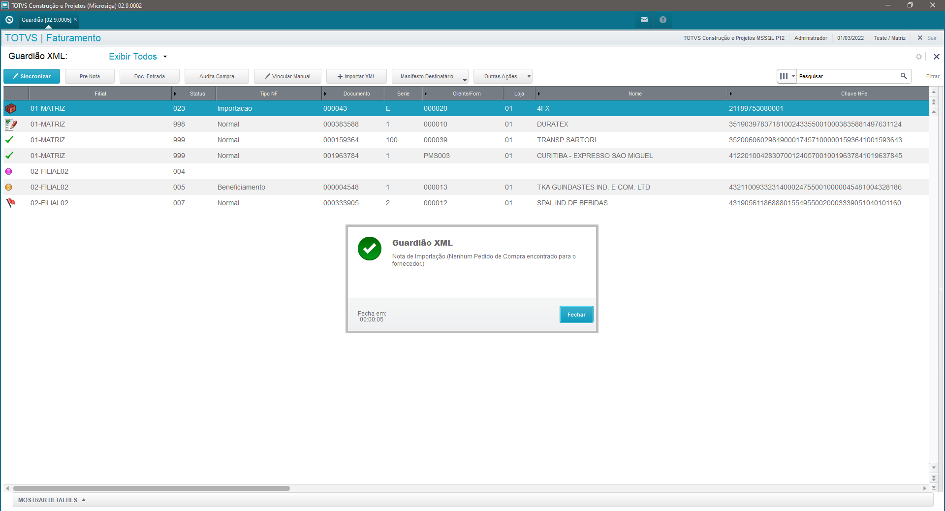Viewport: 945px width, 511px height.
Task: Open the search column selector dropdown arrow
Action: (x=793, y=76)
